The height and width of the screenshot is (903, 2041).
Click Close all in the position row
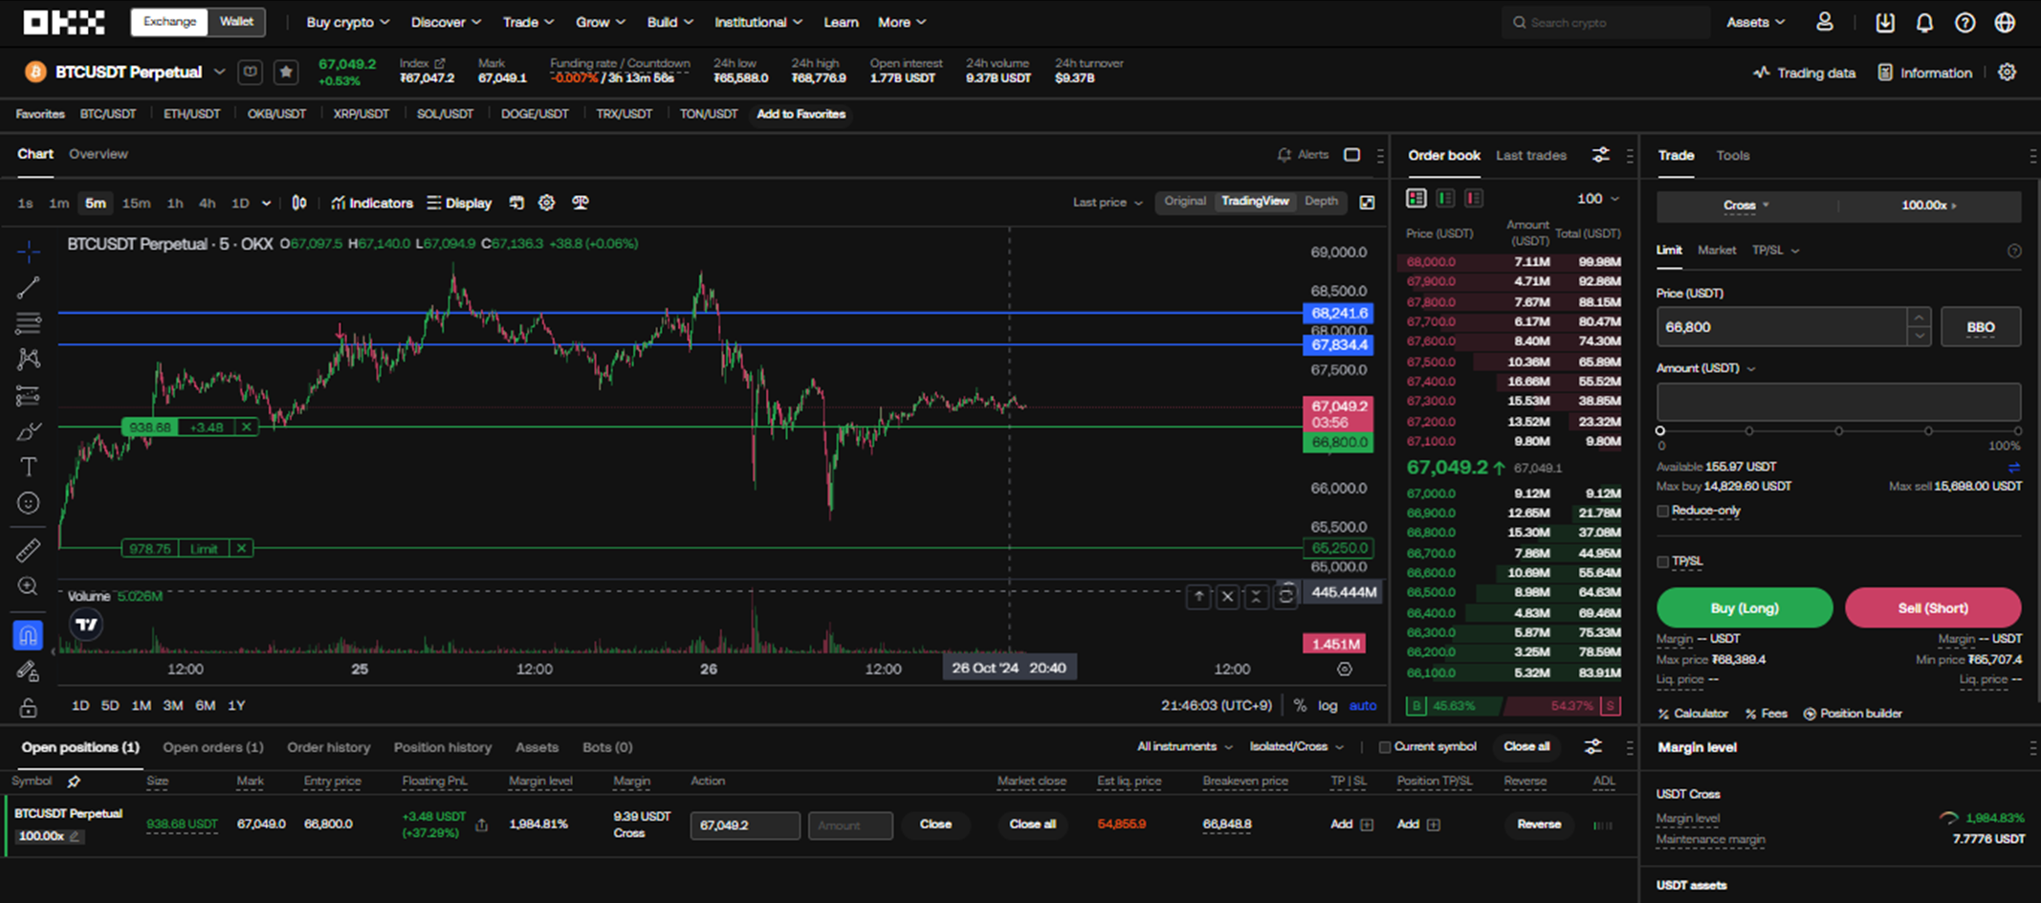(x=1032, y=824)
